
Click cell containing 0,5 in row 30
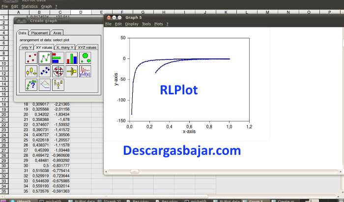point(39,166)
